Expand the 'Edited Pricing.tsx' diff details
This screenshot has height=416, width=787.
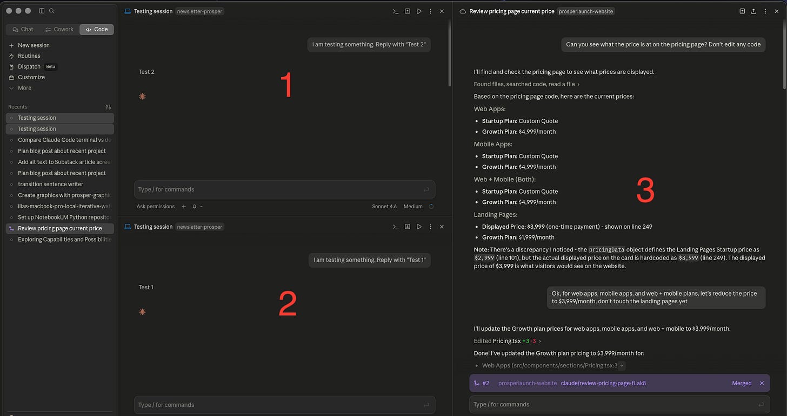pyautogui.click(x=507, y=341)
